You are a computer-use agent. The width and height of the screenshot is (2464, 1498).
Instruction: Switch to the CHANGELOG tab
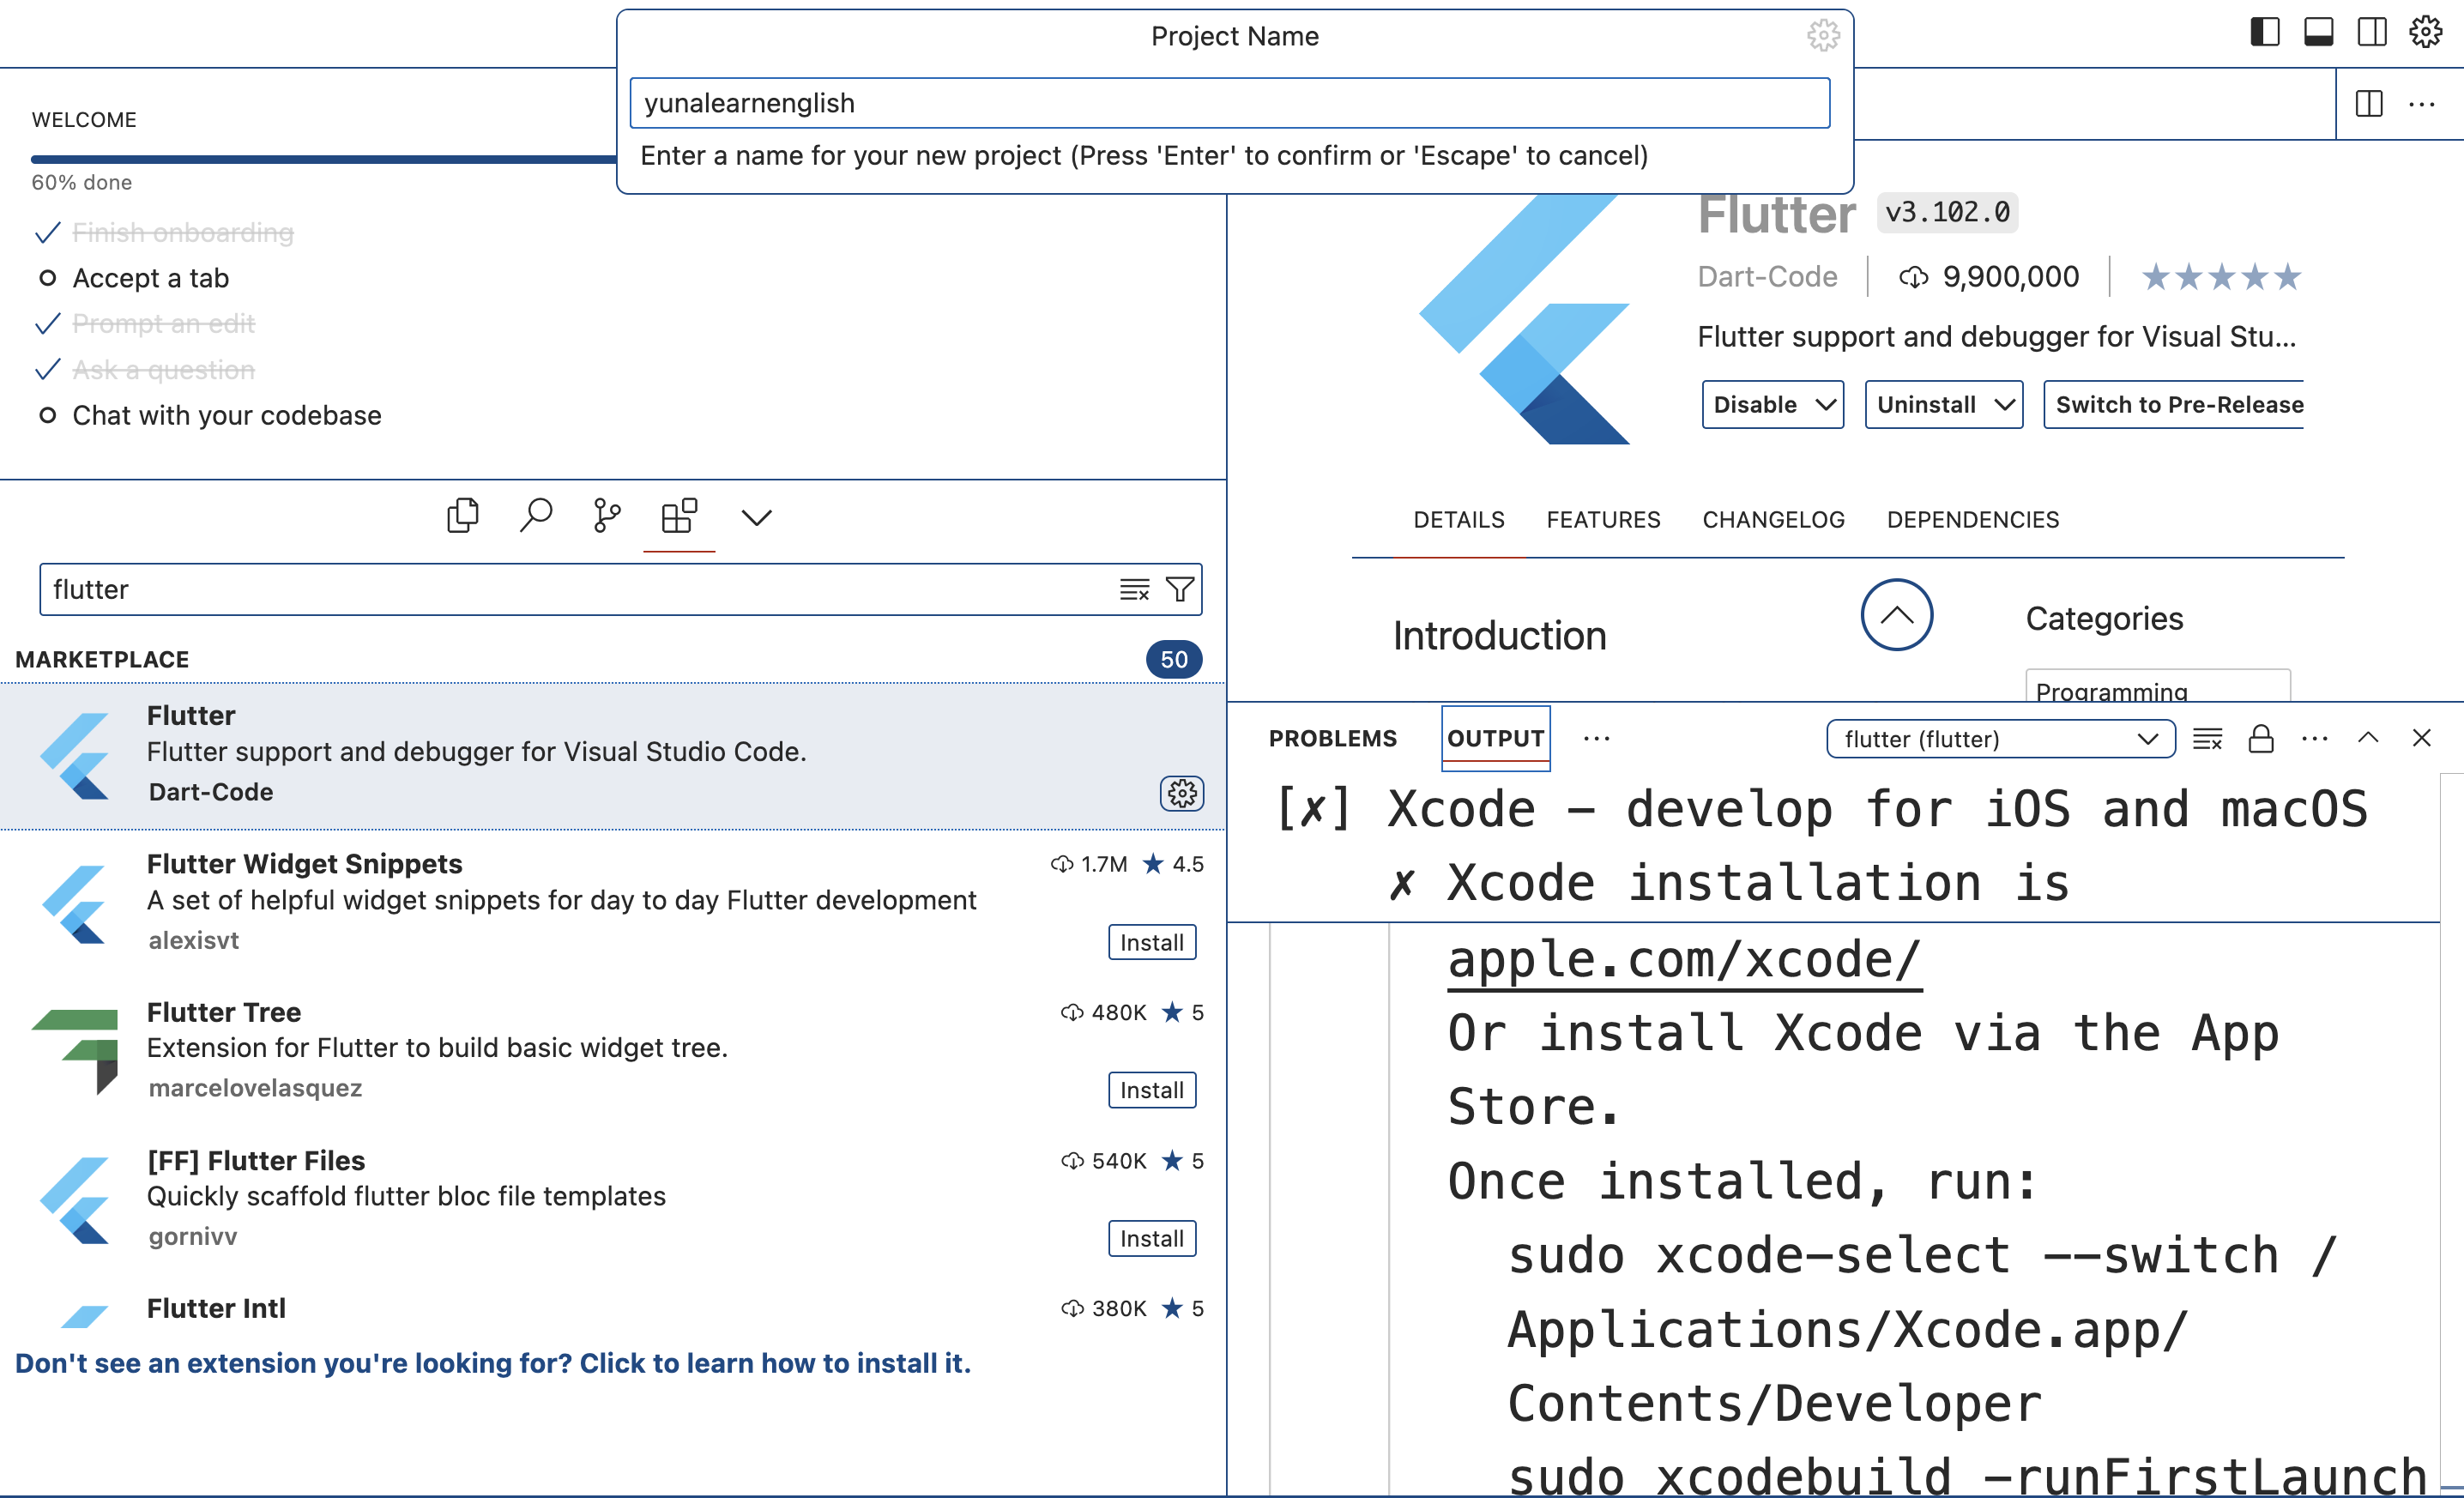click(x=1773, y=520)
